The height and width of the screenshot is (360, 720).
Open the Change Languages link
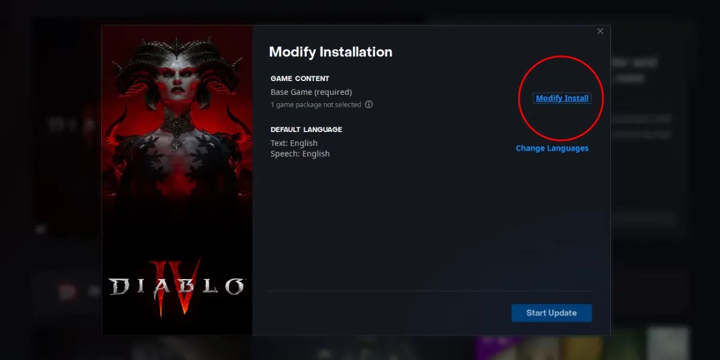552,148
